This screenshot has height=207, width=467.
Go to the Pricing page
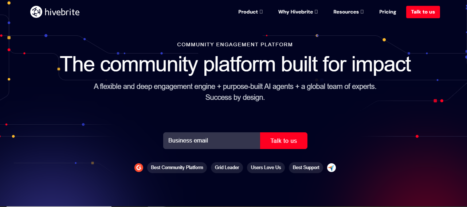(388, 12)
